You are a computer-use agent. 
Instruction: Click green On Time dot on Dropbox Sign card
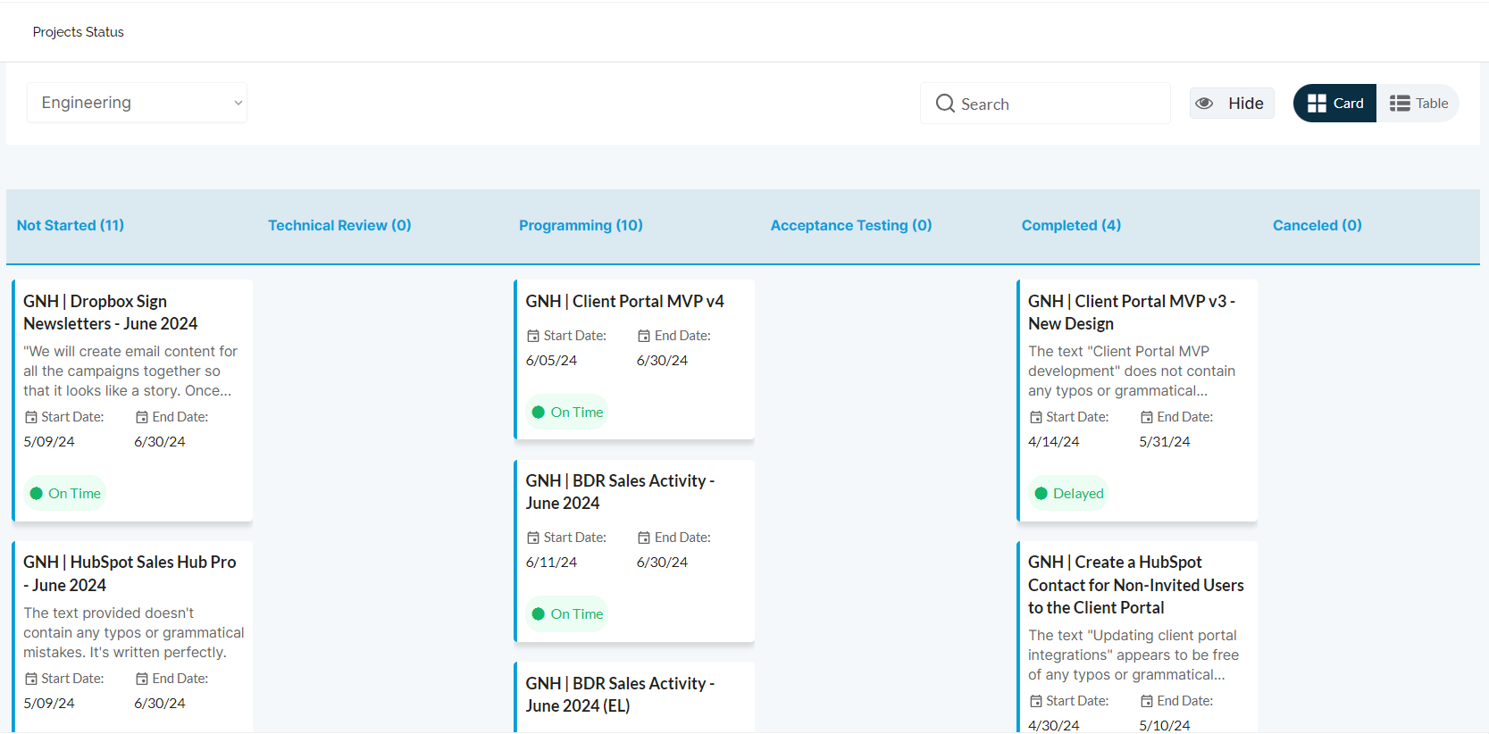point(37,494)
